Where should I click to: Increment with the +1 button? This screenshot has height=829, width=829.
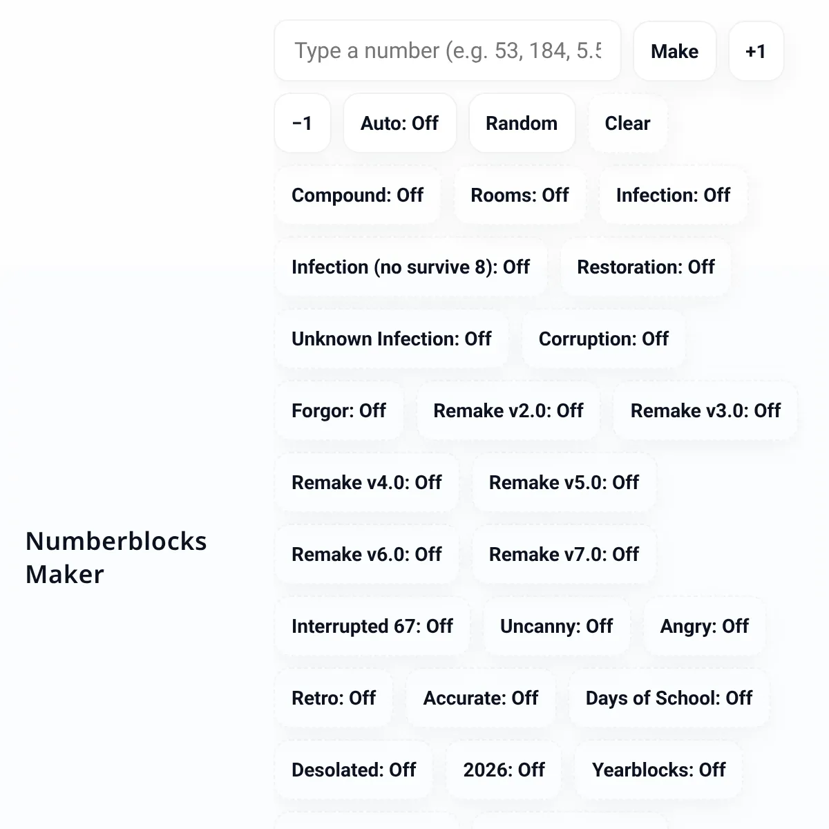pyautogui.click(x=756, y=52)
